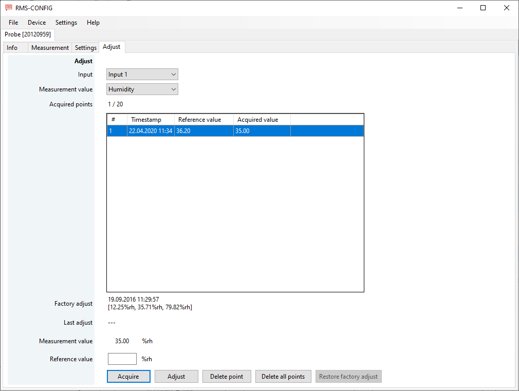Open the Settings menu in menu bar
Viewport: 519px width, 391px height.
coord(66,23)
